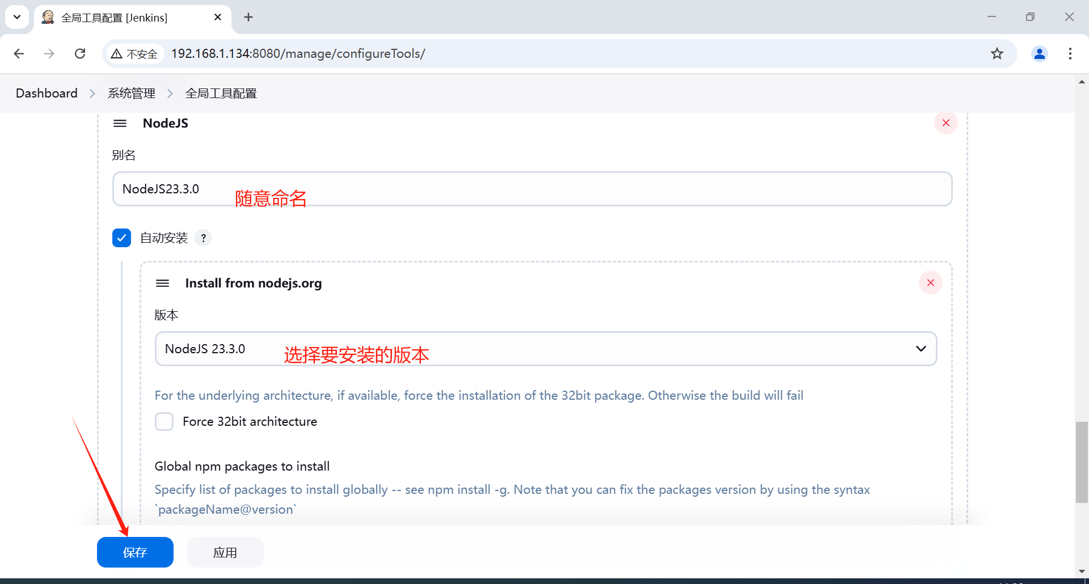Click the Dashboard breadcrumb chevron separator
The image size is (1089, 584).
click(92, 94)
